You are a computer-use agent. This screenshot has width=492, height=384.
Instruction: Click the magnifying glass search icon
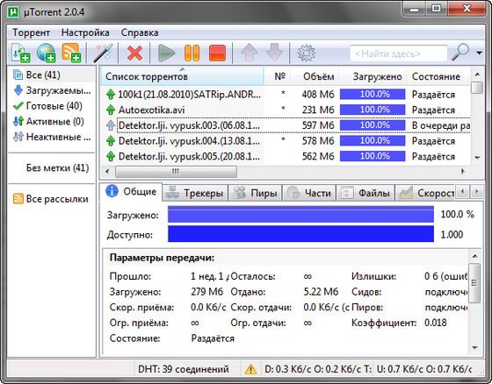tap(460, 53)
